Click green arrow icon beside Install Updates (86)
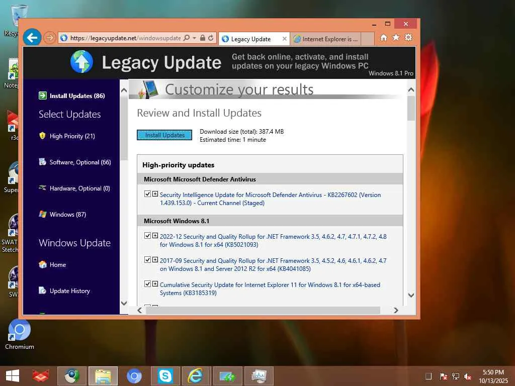Viewport: 515px width, 386px height. coord(43,95)
